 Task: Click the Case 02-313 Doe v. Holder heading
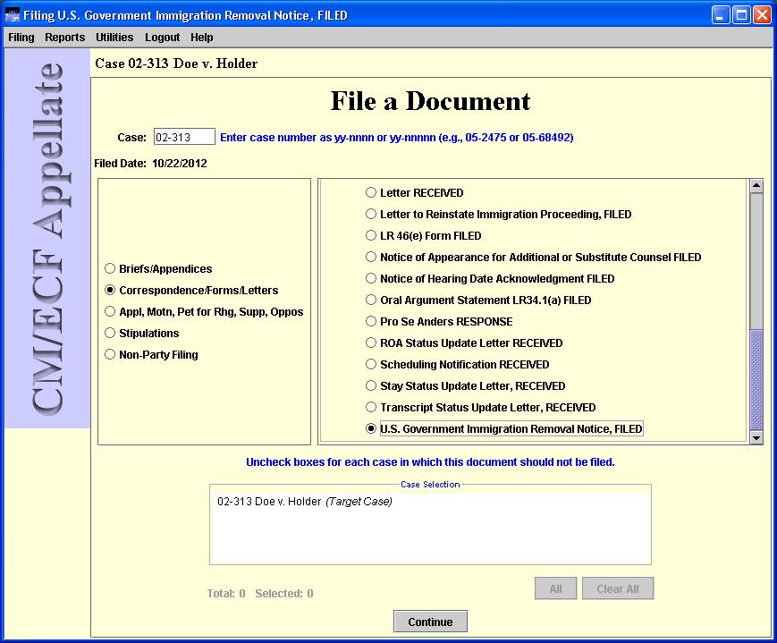click(176, 63)
